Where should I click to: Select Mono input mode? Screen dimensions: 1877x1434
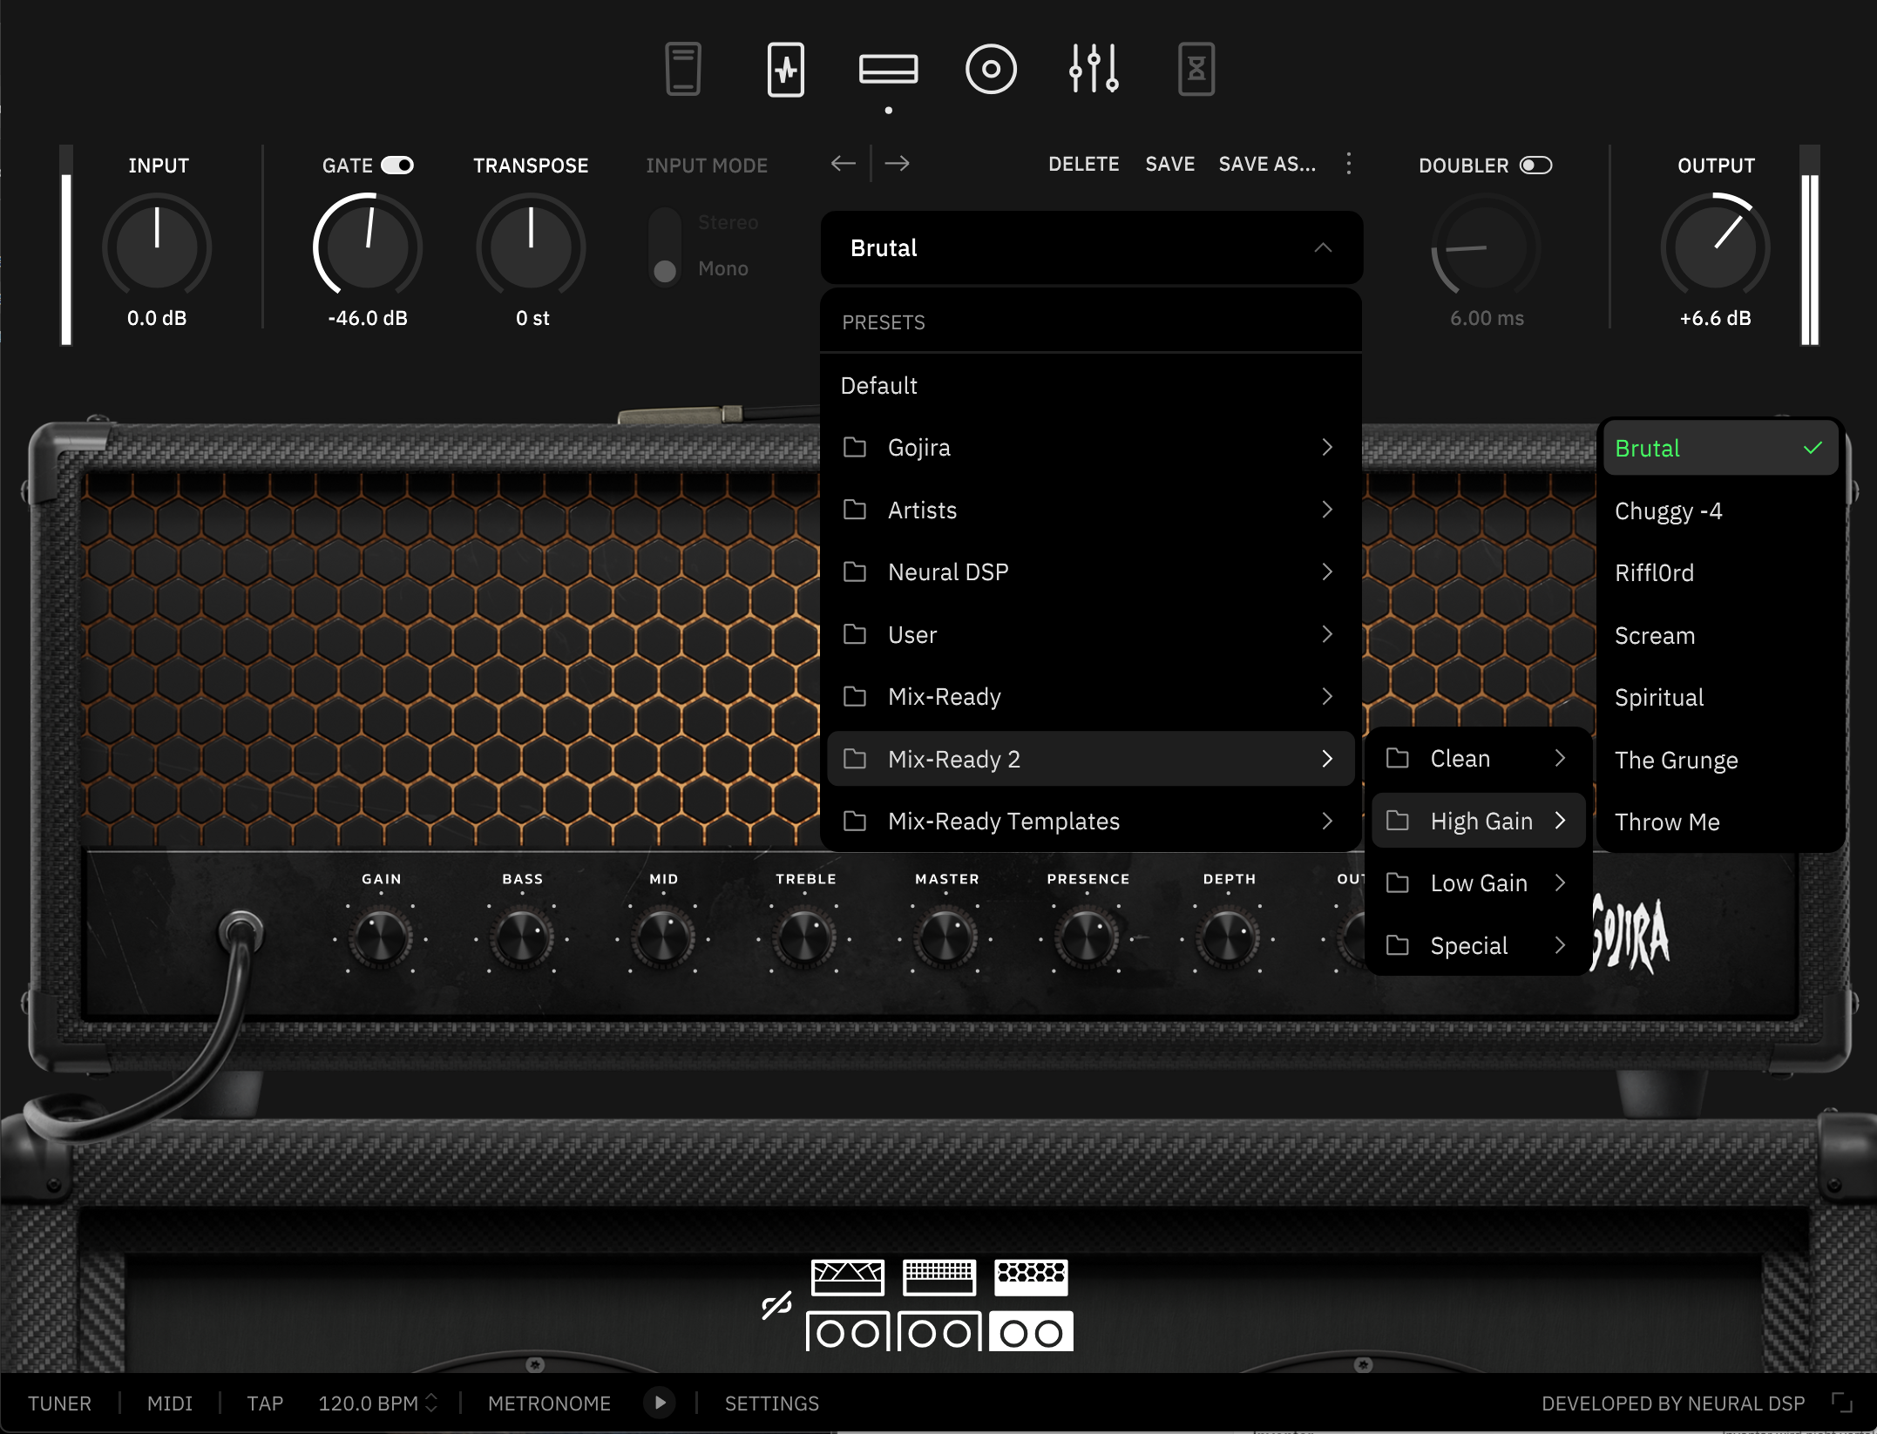(665, 268)
